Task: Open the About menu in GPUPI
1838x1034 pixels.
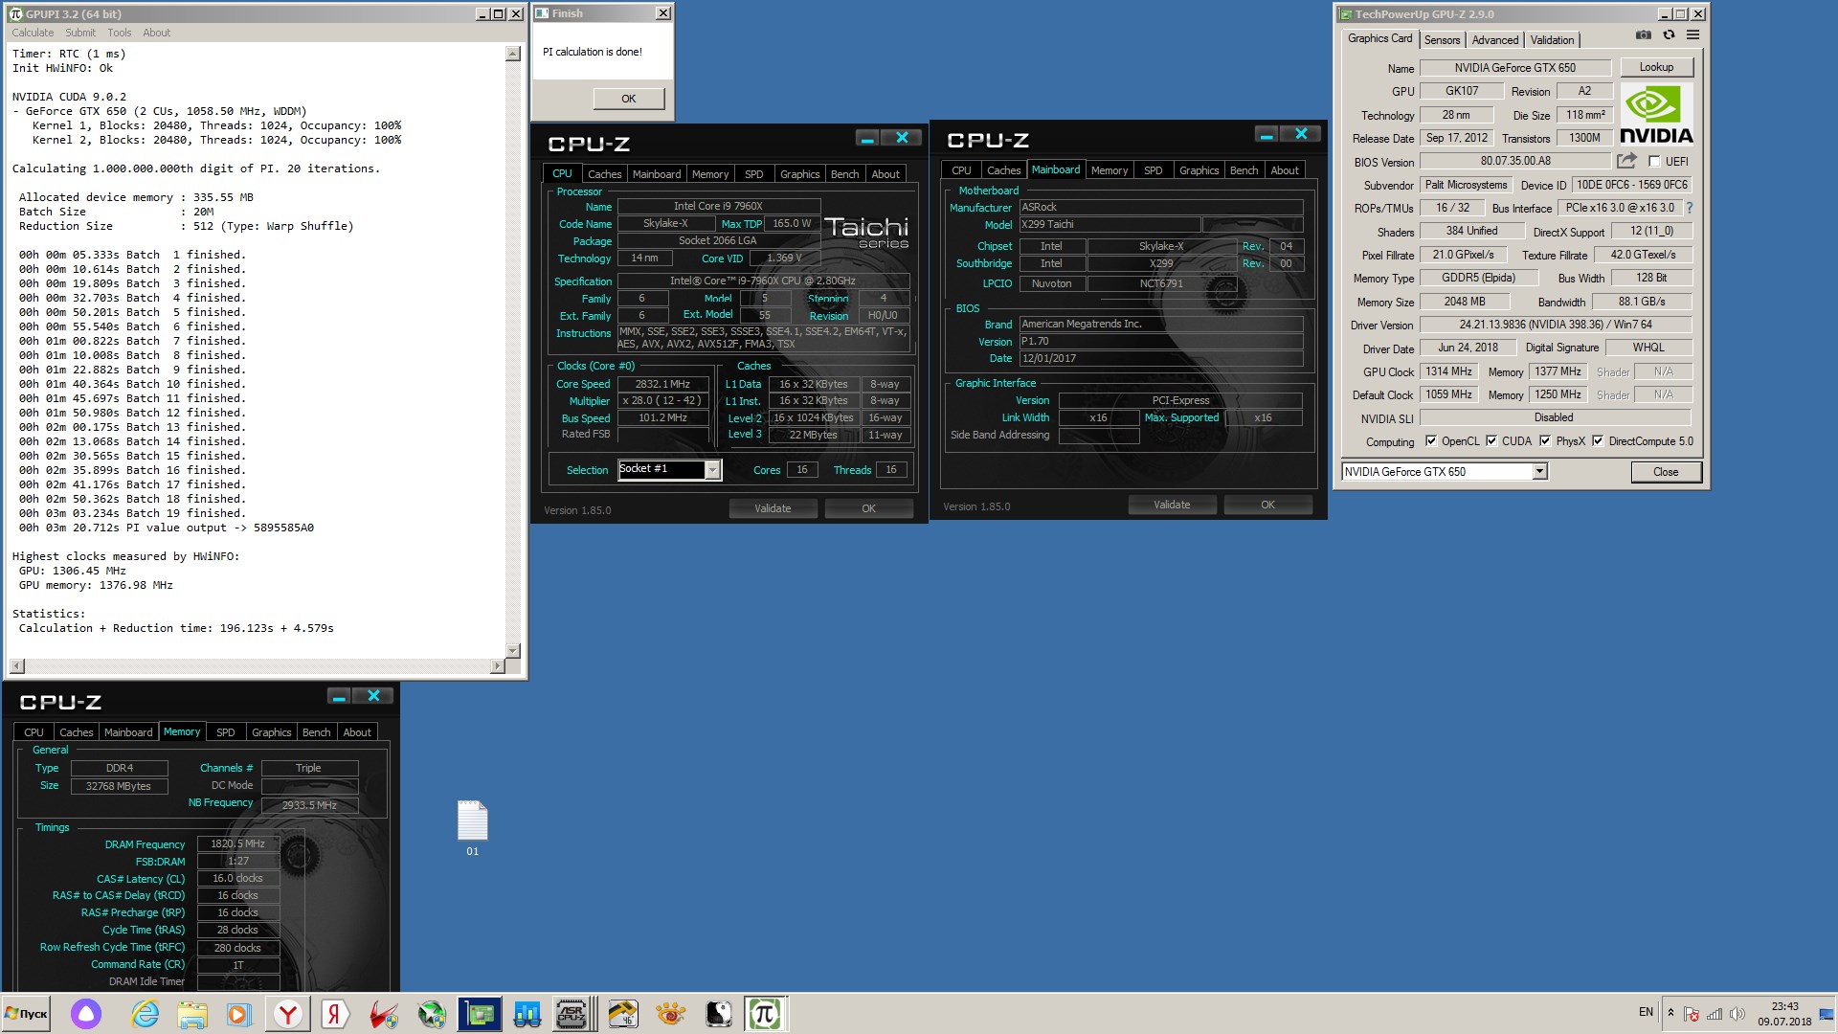Action: (x=156, y=33)
